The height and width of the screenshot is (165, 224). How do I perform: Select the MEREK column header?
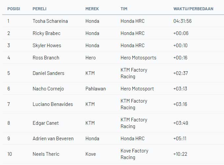(92, 9)
